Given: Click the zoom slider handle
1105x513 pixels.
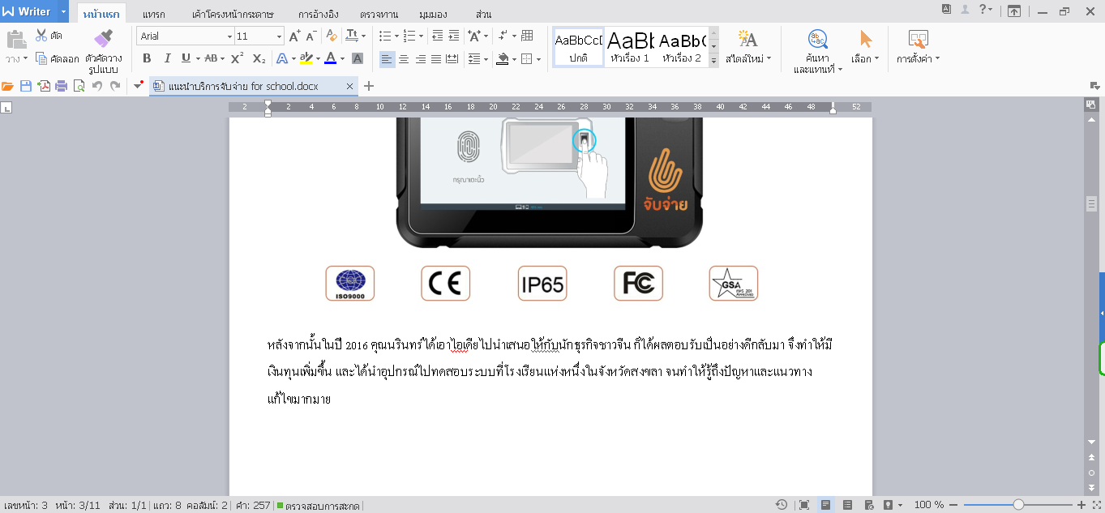Looking at the screenshot, I should tap(1018, 505).
